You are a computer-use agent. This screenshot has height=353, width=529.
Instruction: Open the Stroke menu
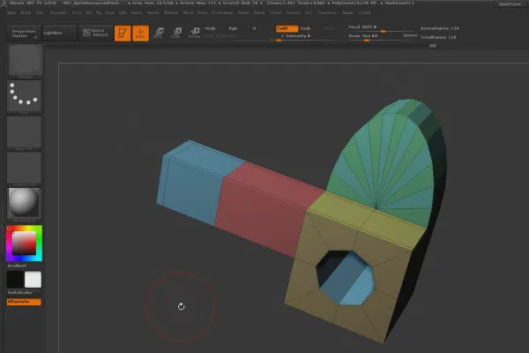click(275, 13)
